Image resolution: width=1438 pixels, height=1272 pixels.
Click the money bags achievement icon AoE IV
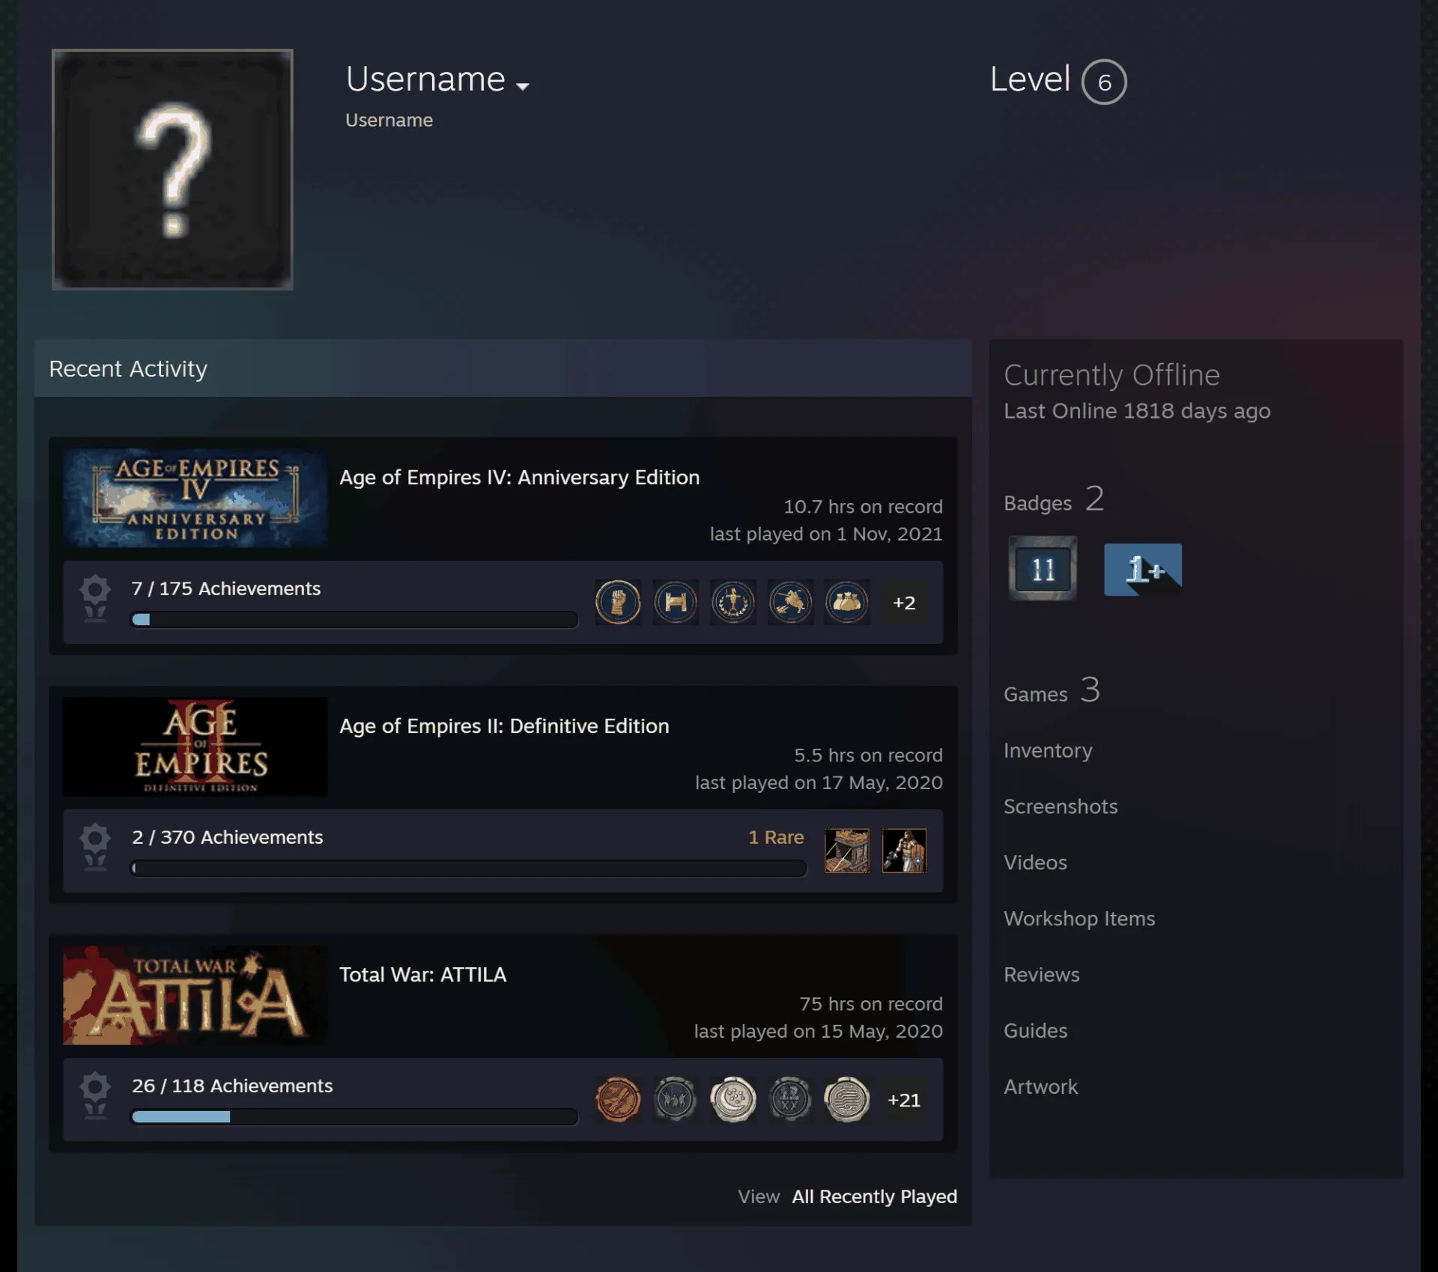(x=847, y=602)
